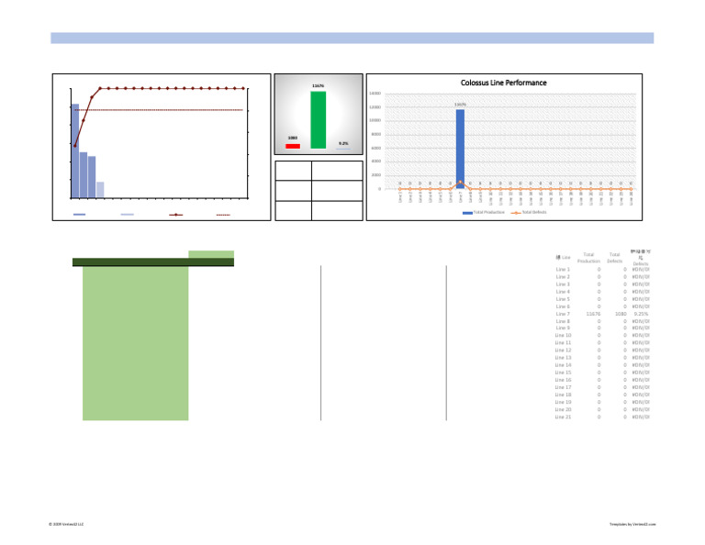Screen dimensions: 705x545
Task: Click the Total Production legend entry
Action: 484,213
